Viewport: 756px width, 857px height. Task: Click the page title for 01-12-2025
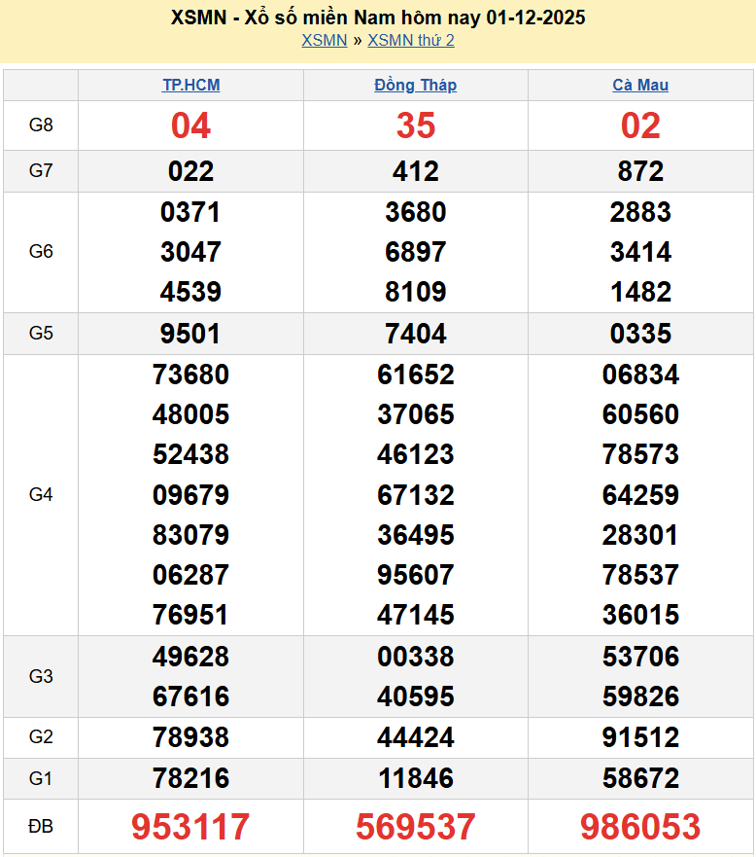pos(378,18)
